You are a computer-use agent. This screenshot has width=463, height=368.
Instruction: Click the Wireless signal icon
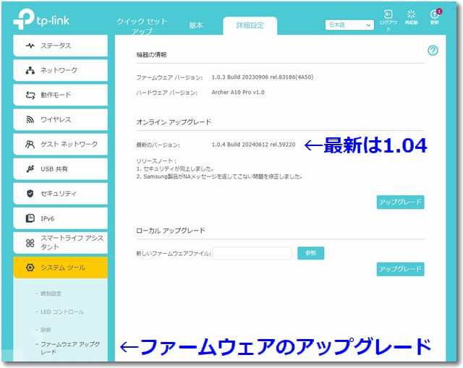[x=30, y=119]
